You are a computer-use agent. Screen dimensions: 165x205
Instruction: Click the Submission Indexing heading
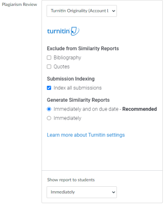[71, 79]
